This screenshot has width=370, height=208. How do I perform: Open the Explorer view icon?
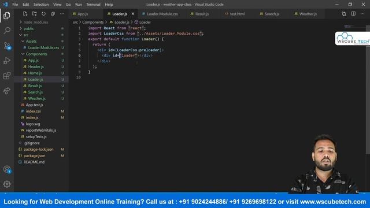pos(7,16)
